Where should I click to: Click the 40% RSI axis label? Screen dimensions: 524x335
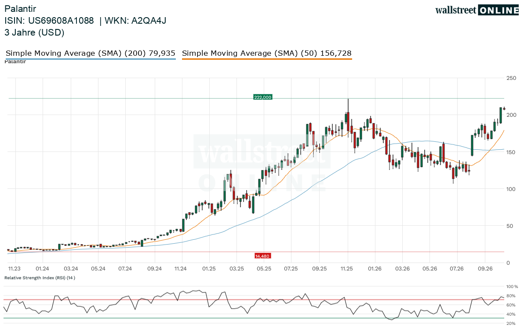click(x=511, y=314)
